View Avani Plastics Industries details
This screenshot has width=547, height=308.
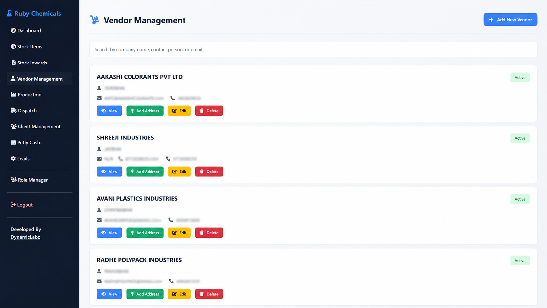(x=109, y=233)
